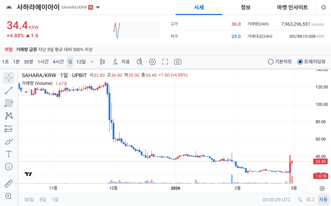Switch to the 정보 tab
The height and width of the screenshot is (206, 331).
coord(246,7)
